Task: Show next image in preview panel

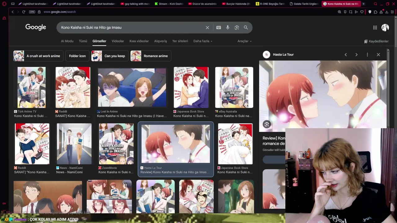Action: (x=356, y=55)
